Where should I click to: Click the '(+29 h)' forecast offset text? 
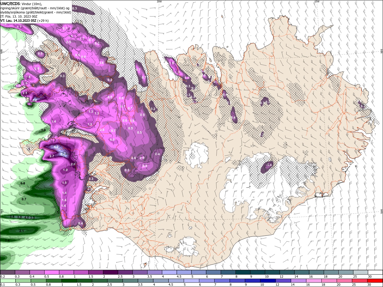point(43,21)
